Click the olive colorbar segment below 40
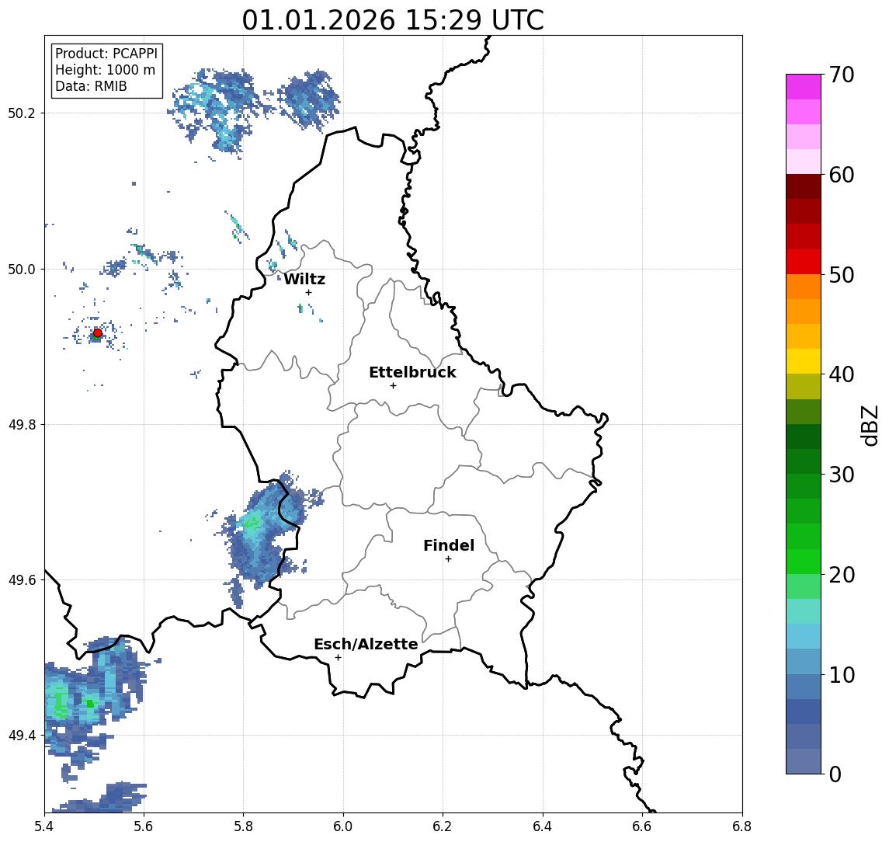This screenshot has height=842, width=889. [x=804, y=386]
